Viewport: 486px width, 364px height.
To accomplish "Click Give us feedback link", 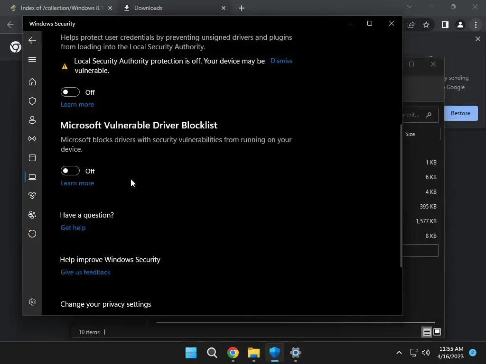I will point(85,273).
